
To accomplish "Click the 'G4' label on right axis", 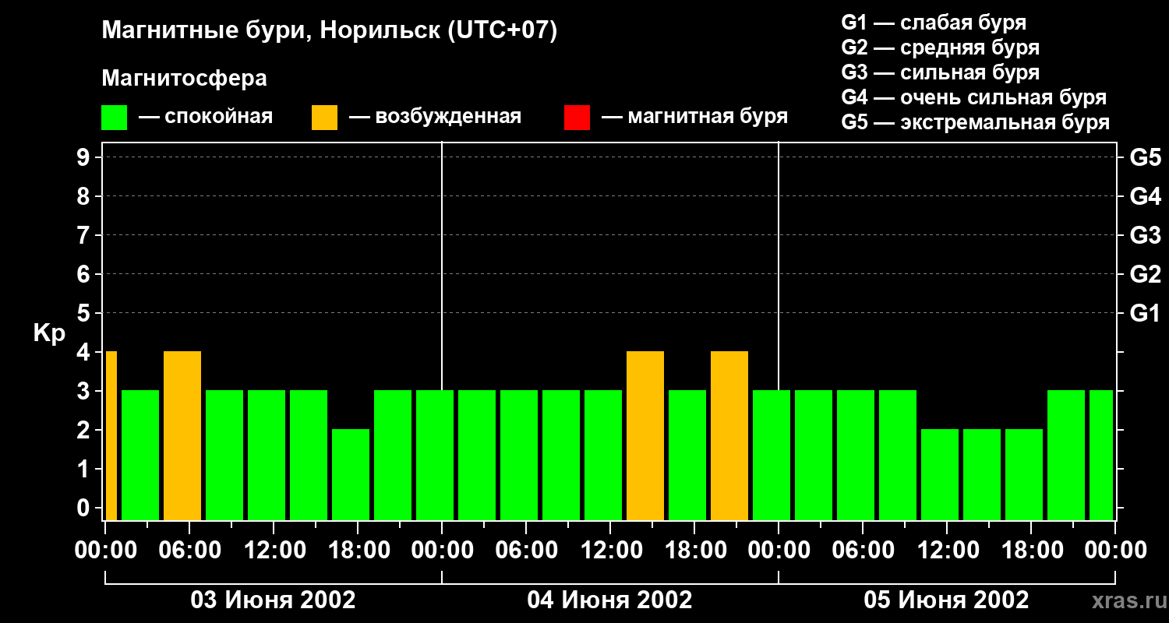I will tap(1145, 196).
